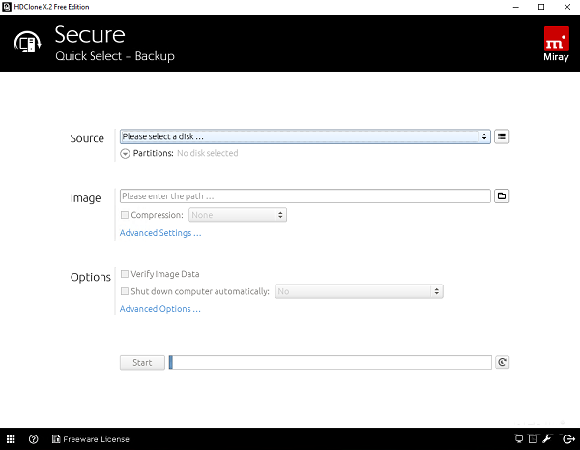
Task: Click the window mode square icon
Action: pyautogui.click(x=533, y=439)
